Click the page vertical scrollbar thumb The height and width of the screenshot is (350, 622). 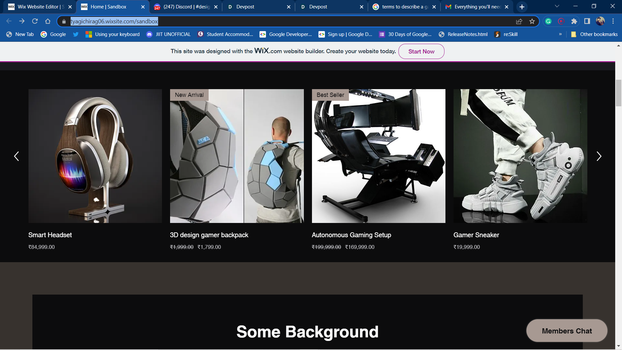pos(618,93)
